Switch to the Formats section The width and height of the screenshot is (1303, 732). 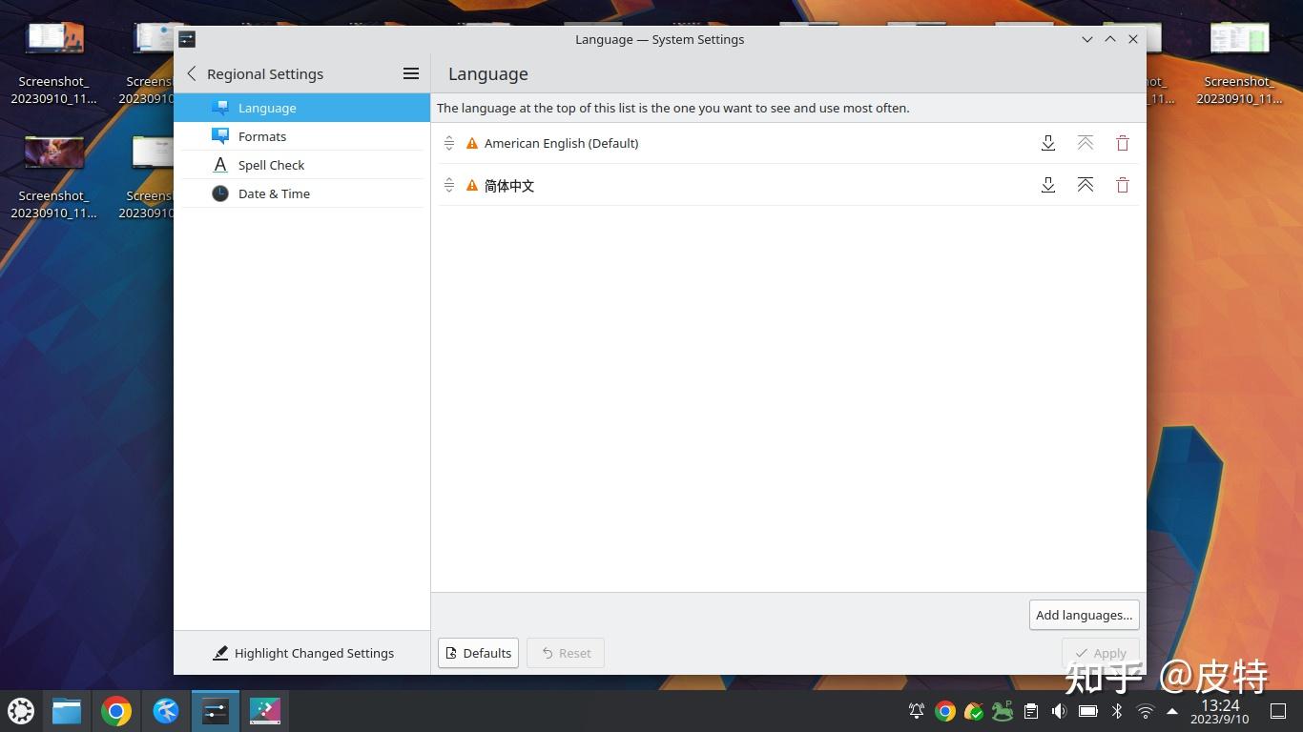coord(262,136)
